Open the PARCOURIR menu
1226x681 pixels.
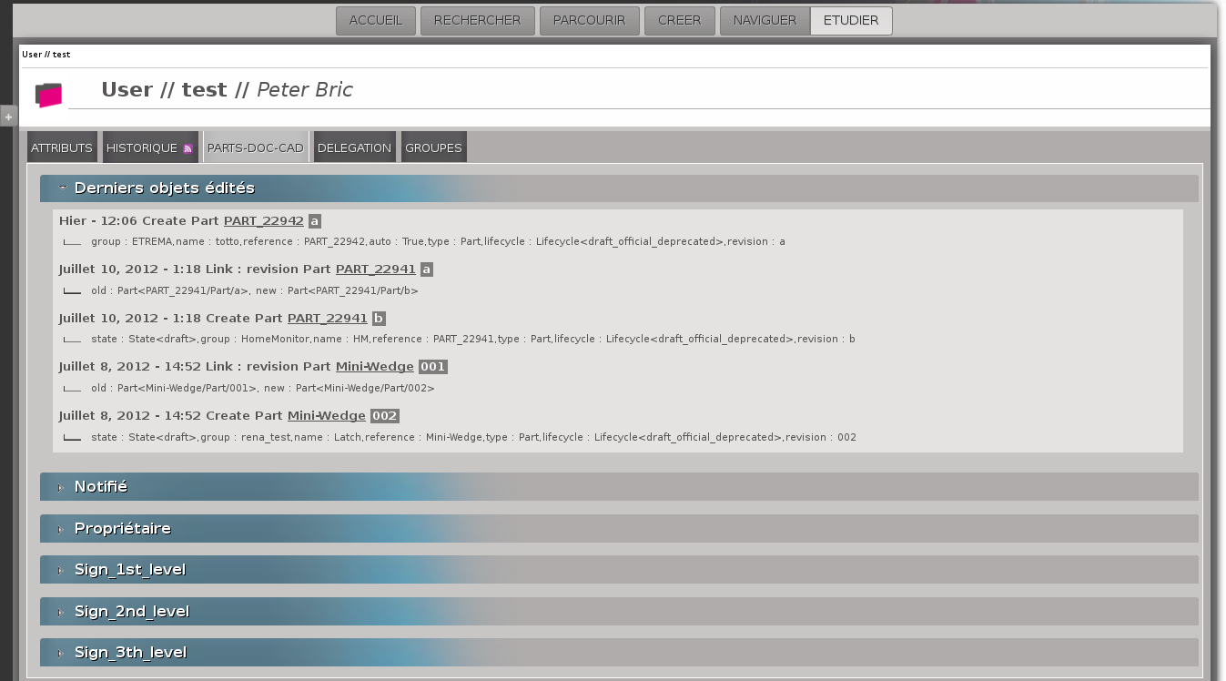coord(590,21)
